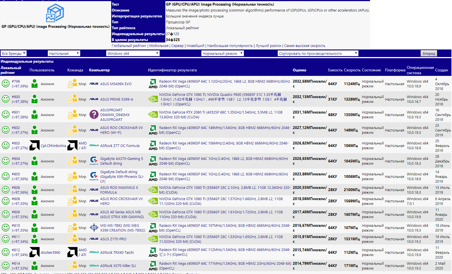Click the rank number '#798'

[x=16, y=81]
